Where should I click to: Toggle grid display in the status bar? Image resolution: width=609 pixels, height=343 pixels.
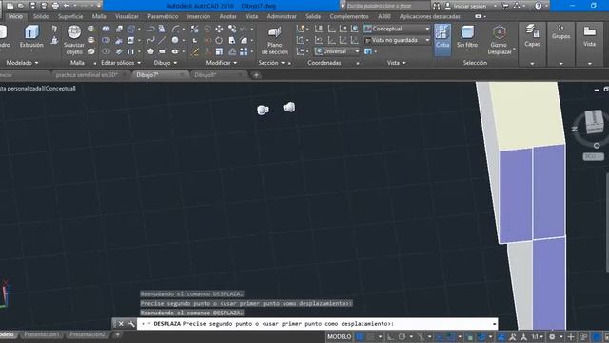[x=360, y=336]
